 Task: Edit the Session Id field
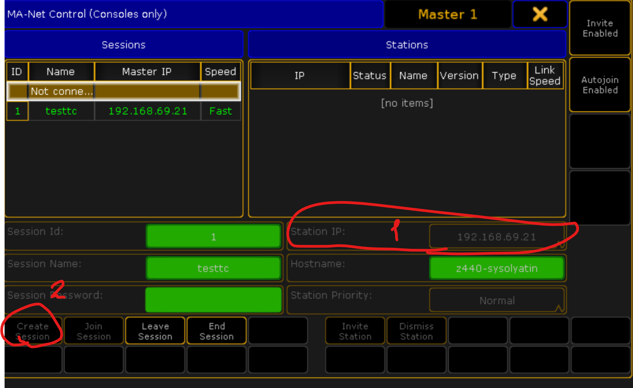213,237
